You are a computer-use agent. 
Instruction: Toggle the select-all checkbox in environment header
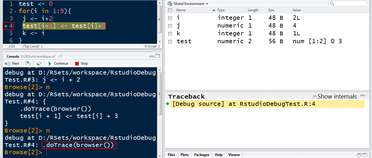(x=170, y=10)
